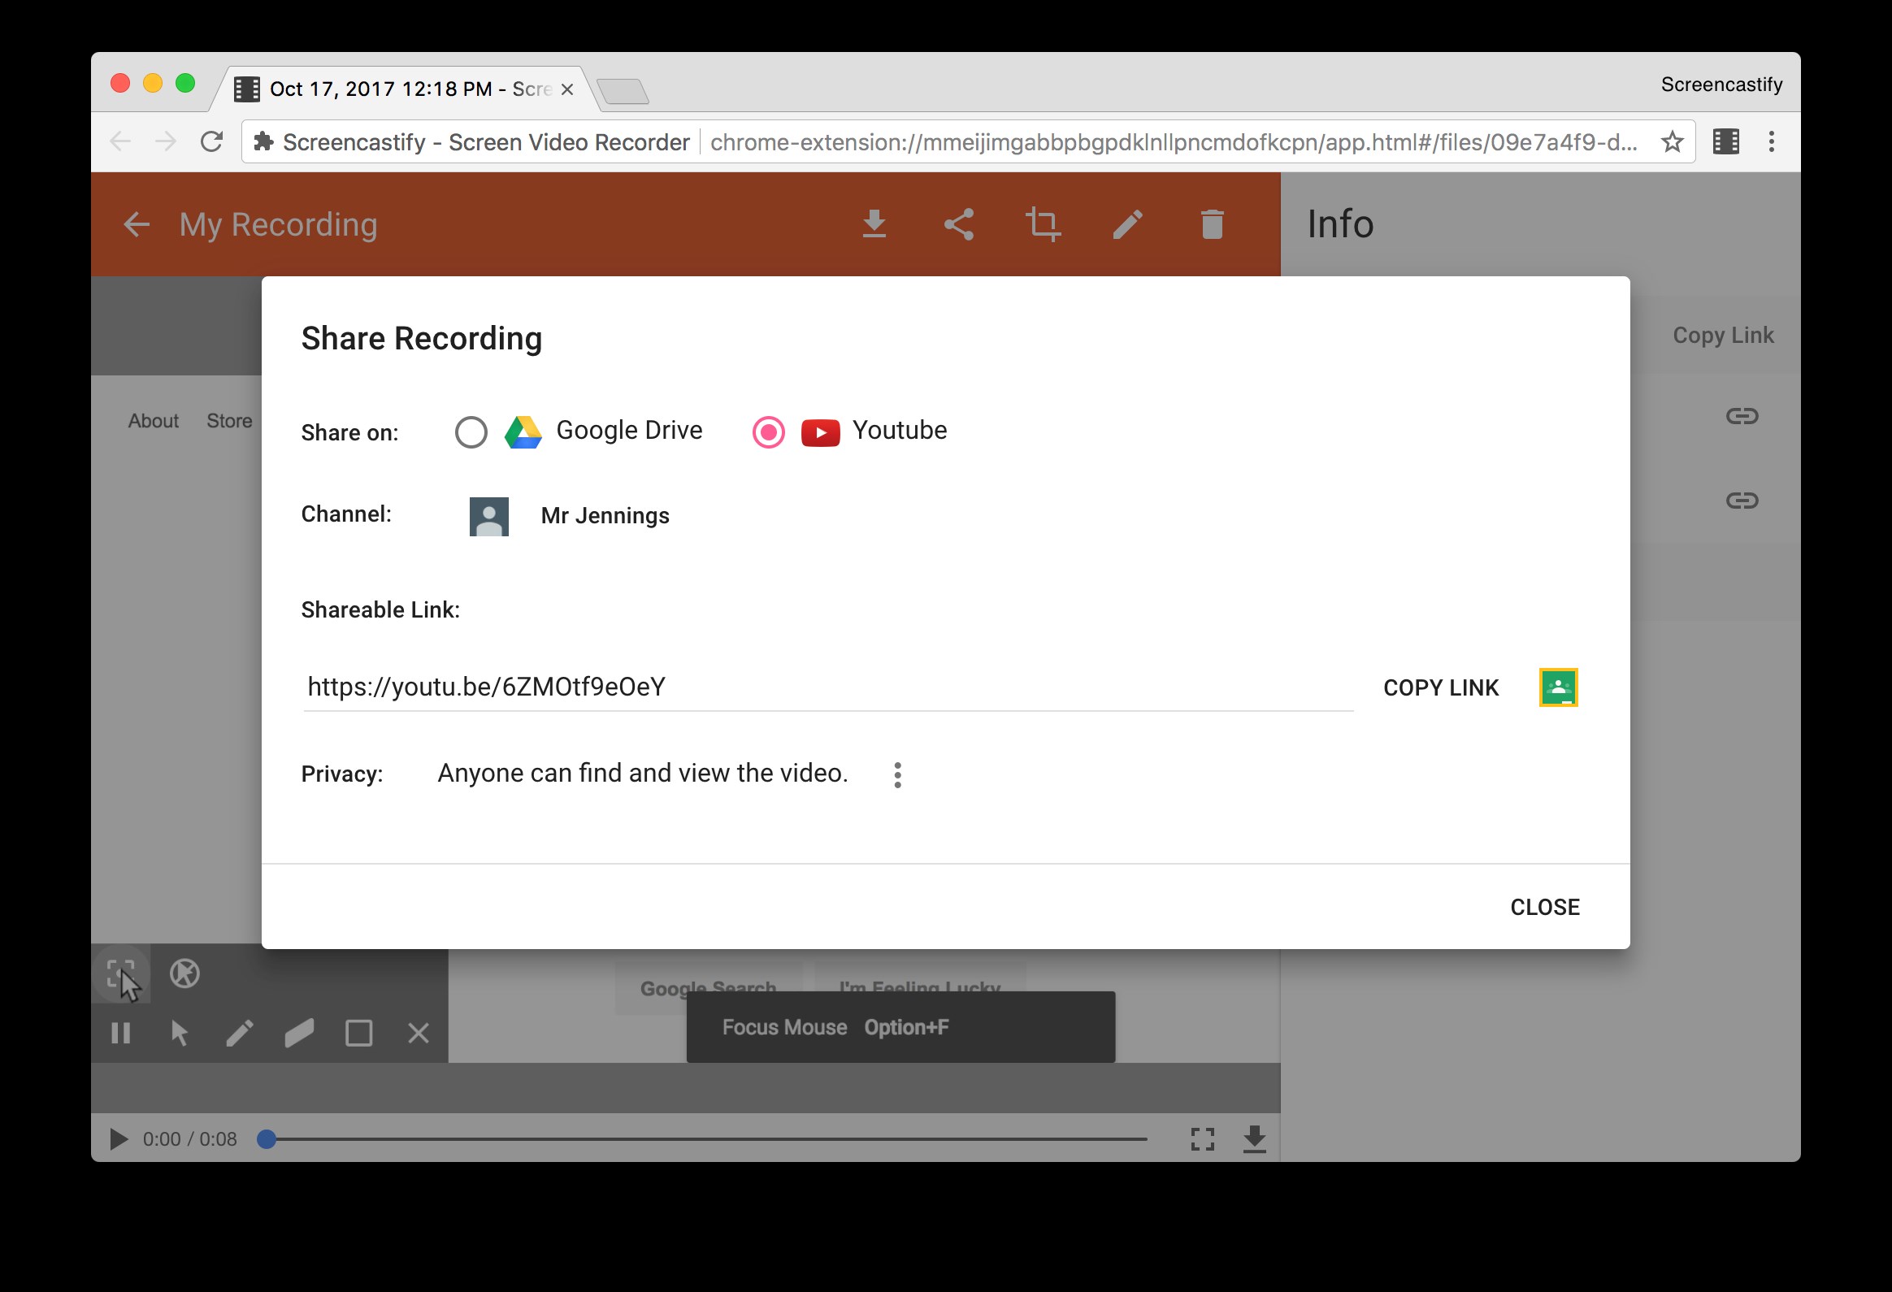Click the Chrome address bar URL
Viewport: 1892px width, 1292px height.
point(1172,142)
